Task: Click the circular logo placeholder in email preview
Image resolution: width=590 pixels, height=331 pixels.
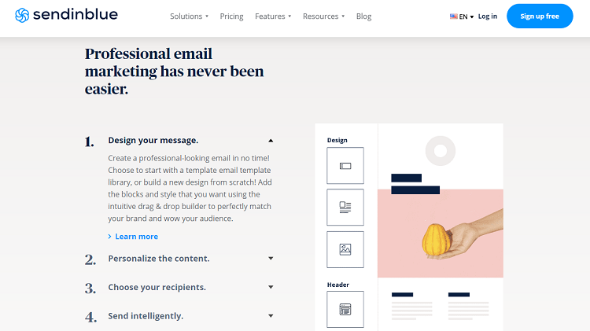Action: coord(441,151)
